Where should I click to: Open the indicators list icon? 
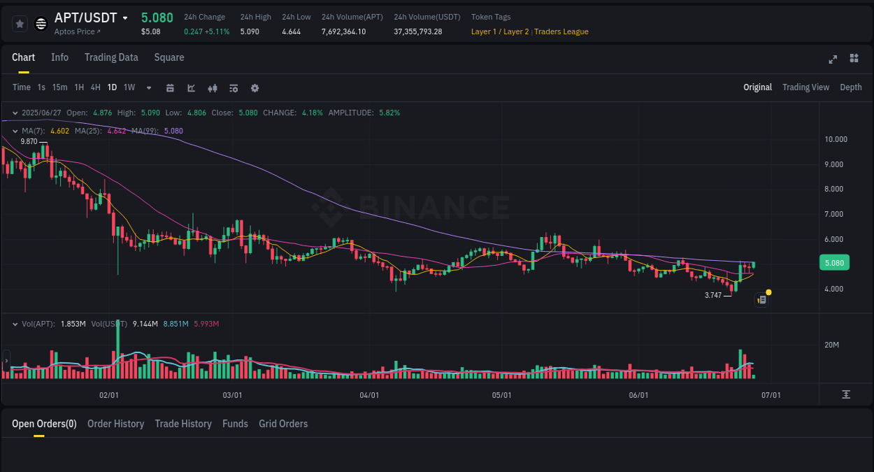234,87
